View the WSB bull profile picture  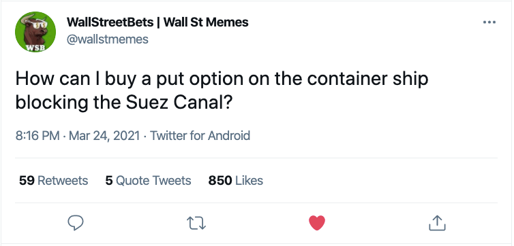tap(35, 33)
